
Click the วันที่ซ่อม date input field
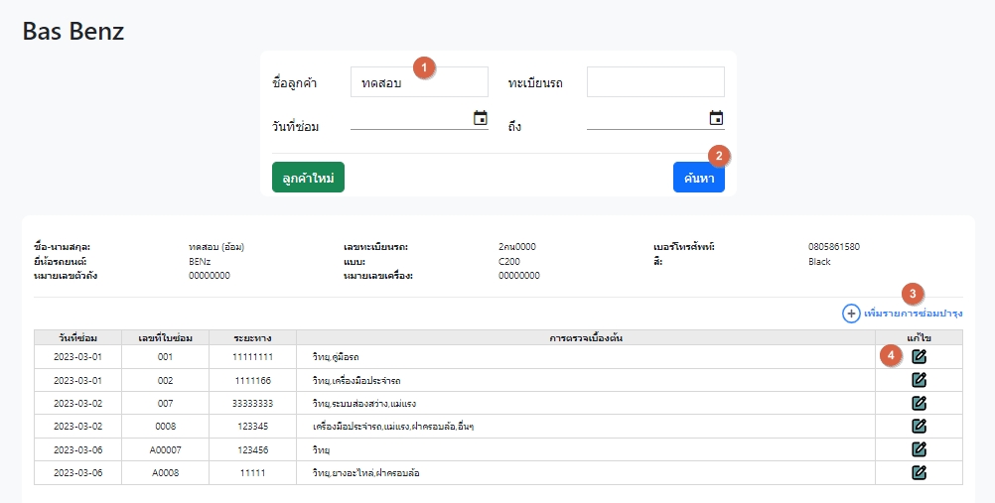point(409,119)
